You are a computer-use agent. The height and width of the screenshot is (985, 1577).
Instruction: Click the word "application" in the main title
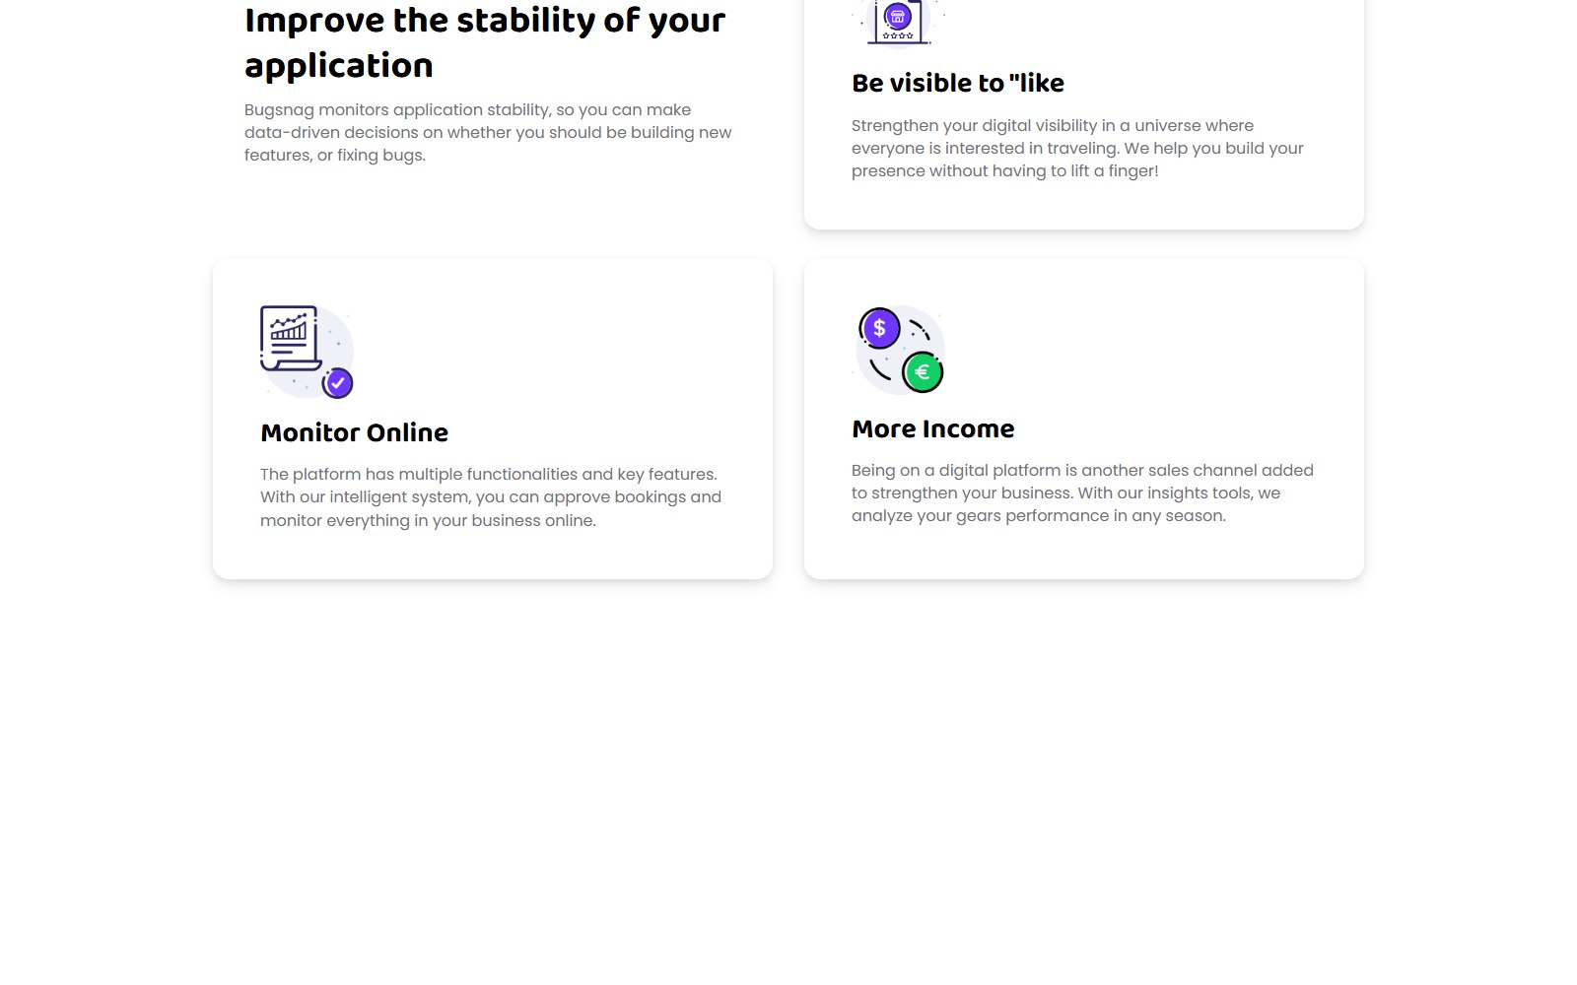click(x=339, y=66)
